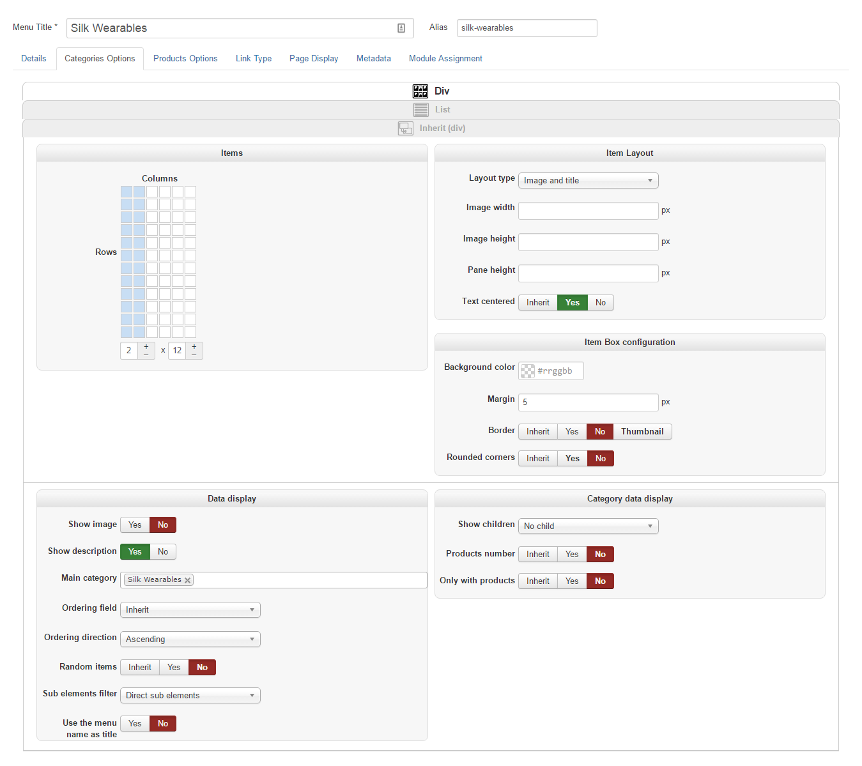Set Products number to Inherit
The image size is (862, 766).
538,555
